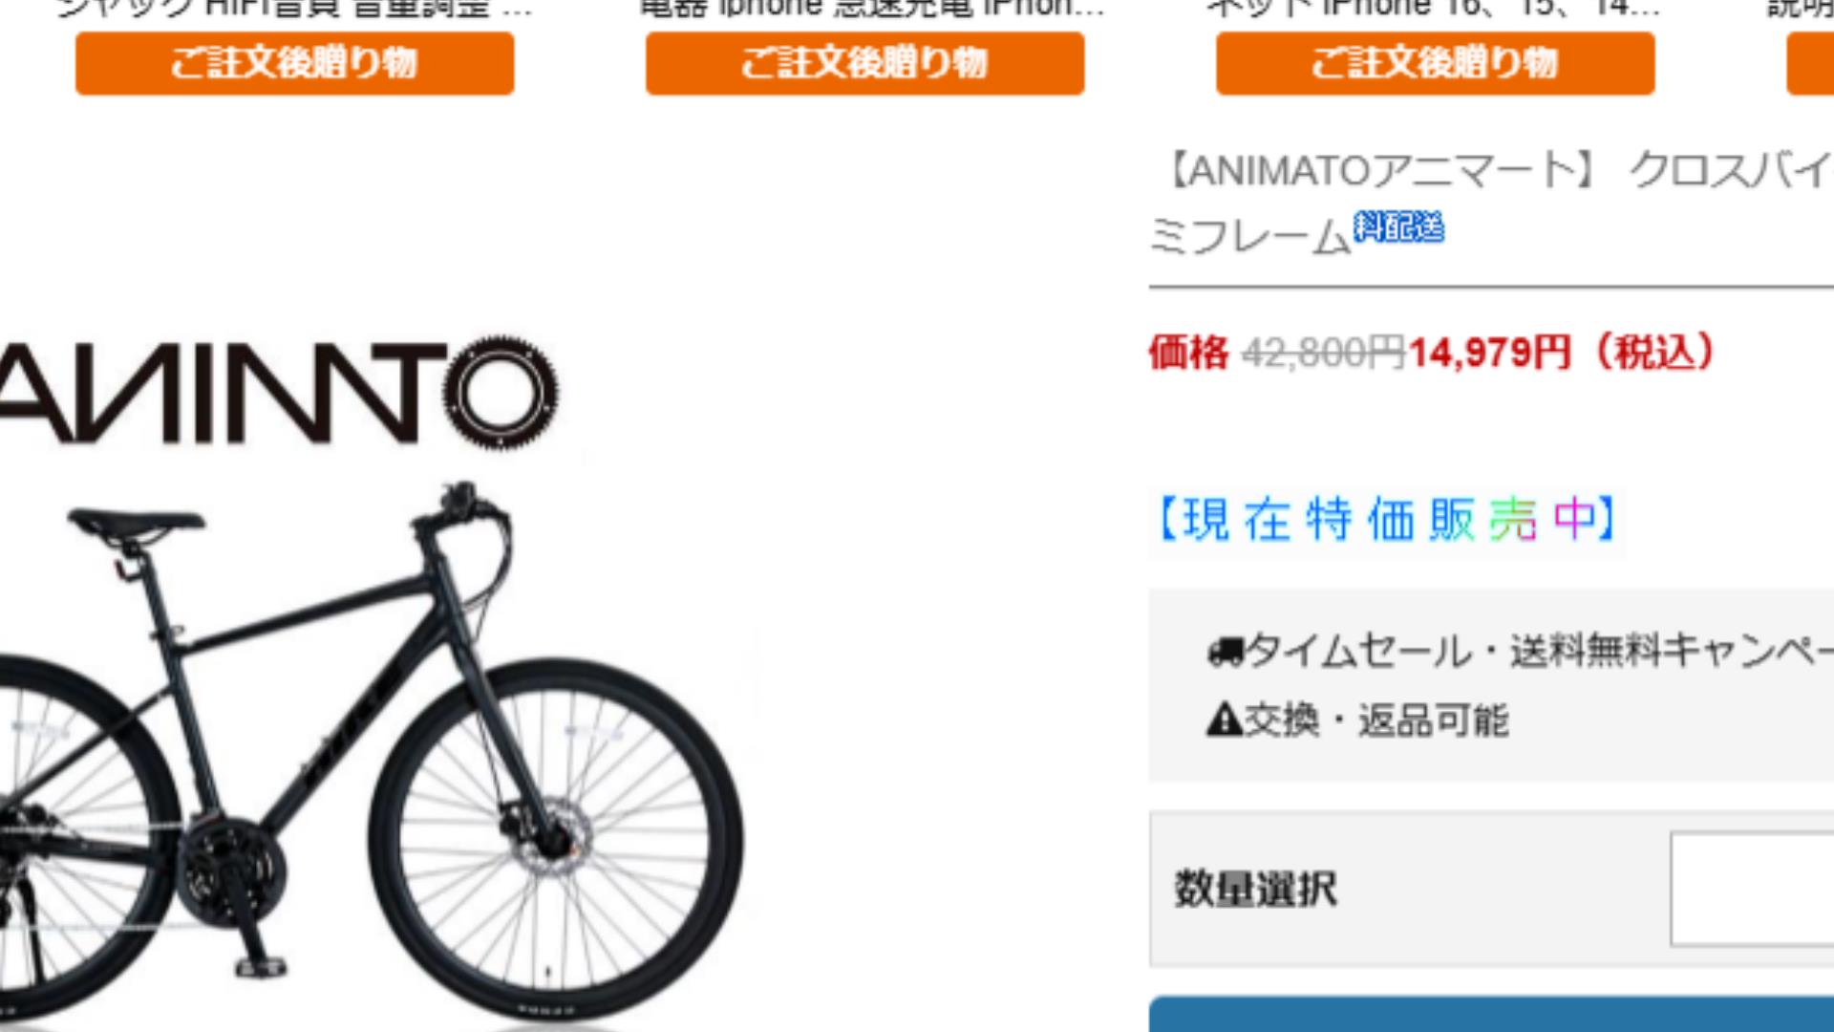Click the 数量選択 quantity input field
1834x1032 pixels.
pyautogui.click(x=1752, y=889)
